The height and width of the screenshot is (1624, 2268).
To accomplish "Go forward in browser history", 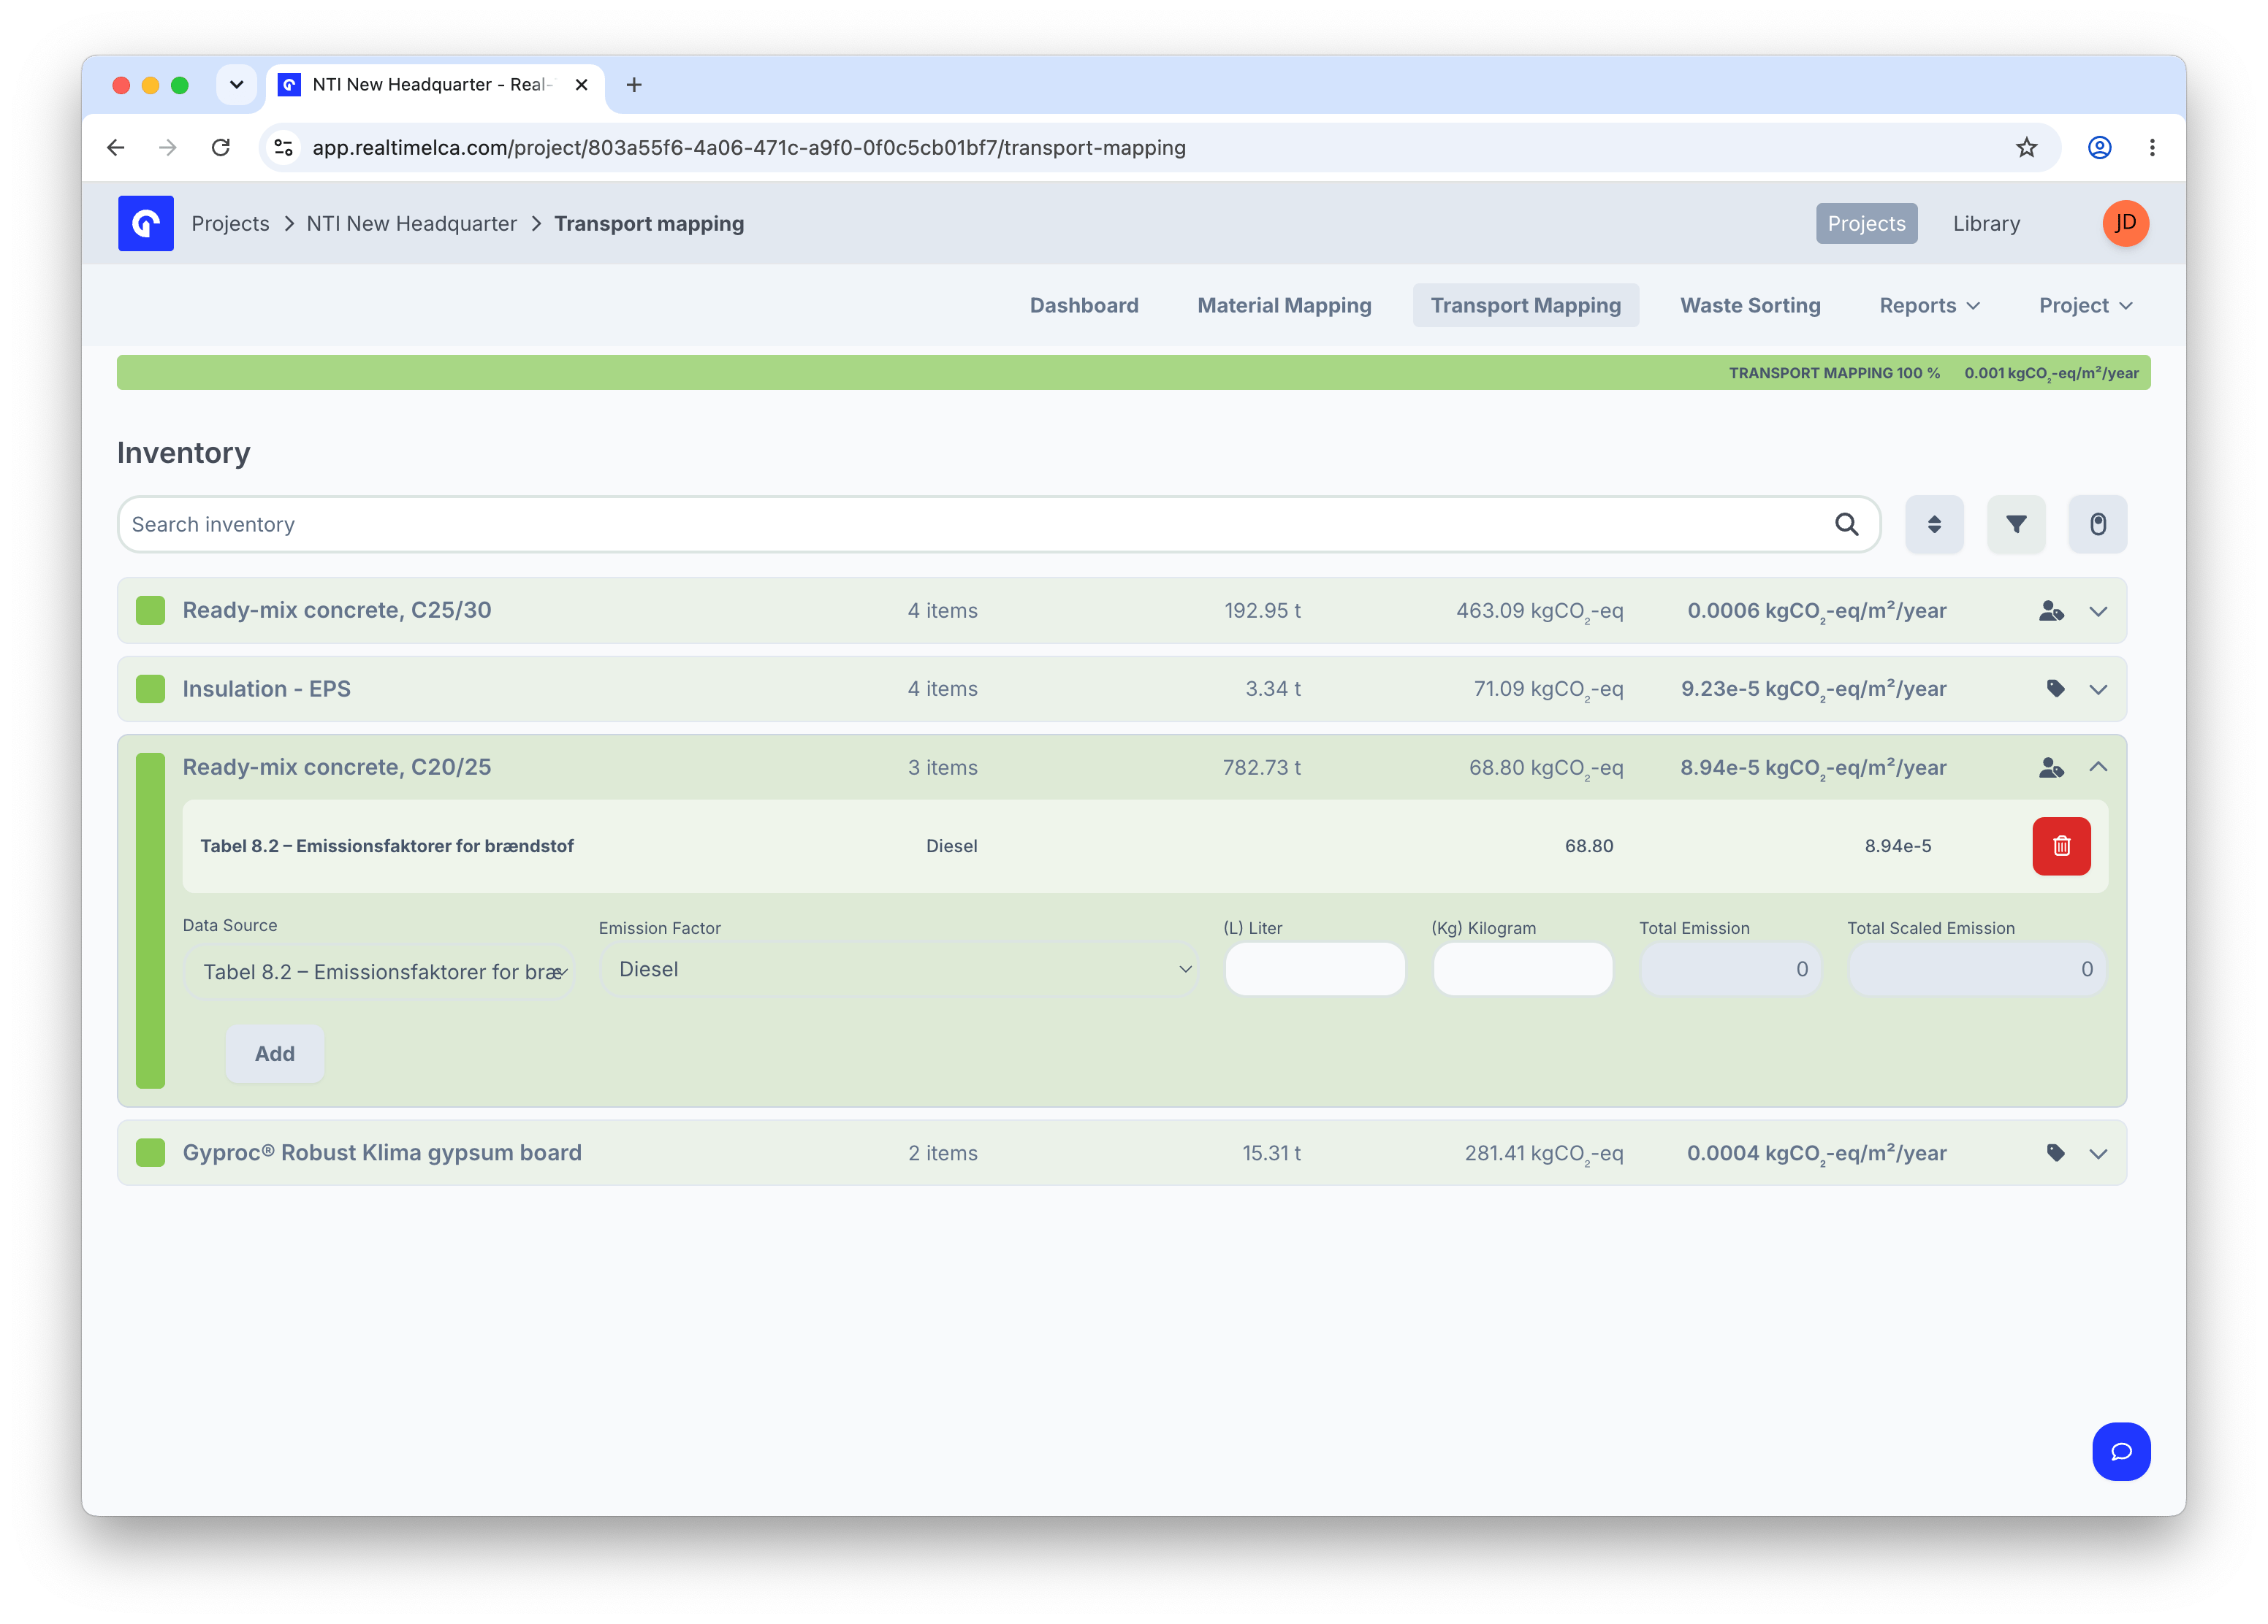I will (x=168, y=148).
